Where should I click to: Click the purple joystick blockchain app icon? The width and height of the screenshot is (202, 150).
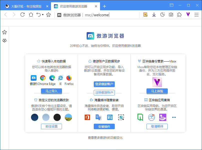[x=163, y=117]
